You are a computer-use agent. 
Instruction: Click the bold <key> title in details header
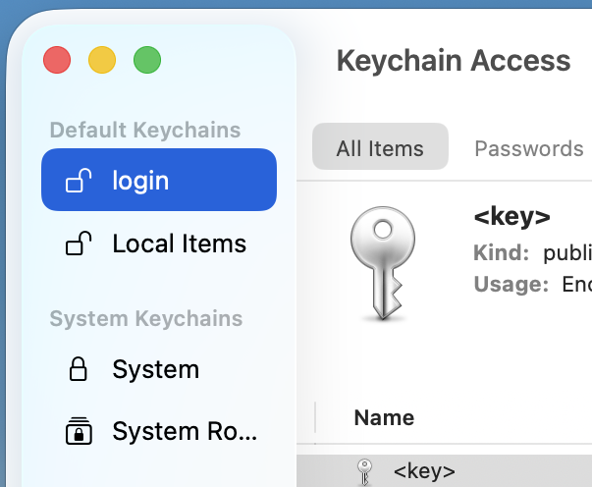(x=511, y=216)
